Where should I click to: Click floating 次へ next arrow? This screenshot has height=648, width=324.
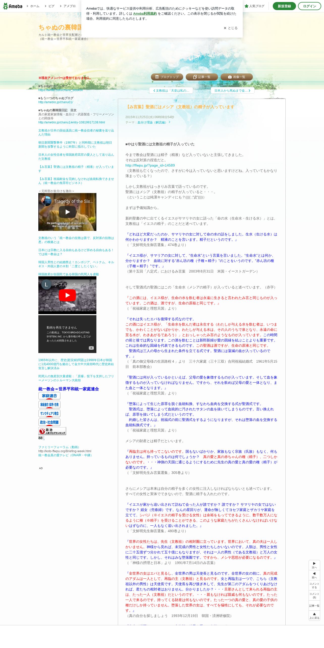click(x=314, y=565)
